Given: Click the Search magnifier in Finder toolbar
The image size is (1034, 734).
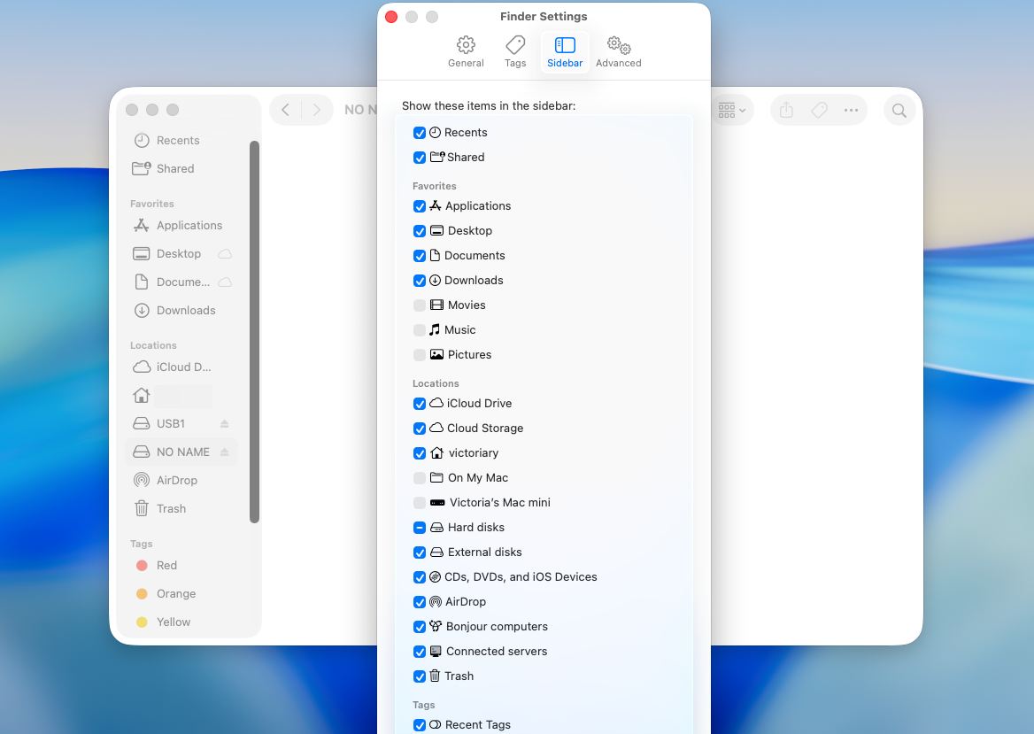Looking at the screenshot, I should tap(899, 110).
